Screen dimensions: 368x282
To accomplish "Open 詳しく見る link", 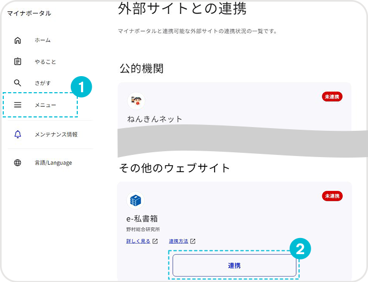I will pos(138,241).
